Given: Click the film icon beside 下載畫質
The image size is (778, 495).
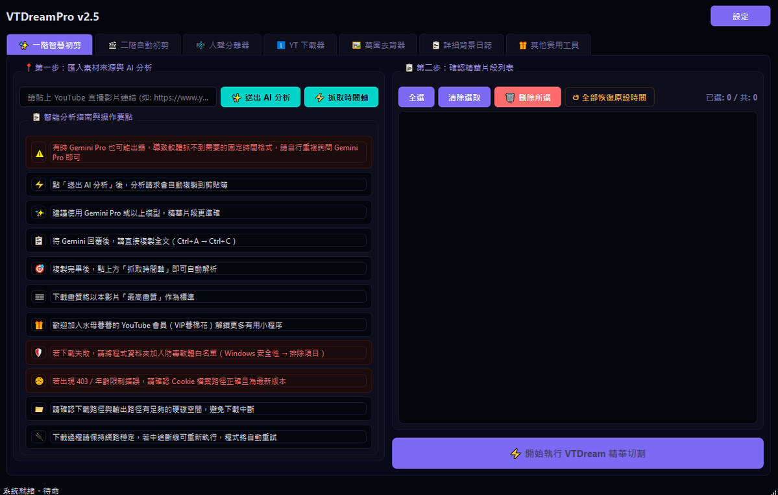Looking at the screenshot, I should pos(39,296).
